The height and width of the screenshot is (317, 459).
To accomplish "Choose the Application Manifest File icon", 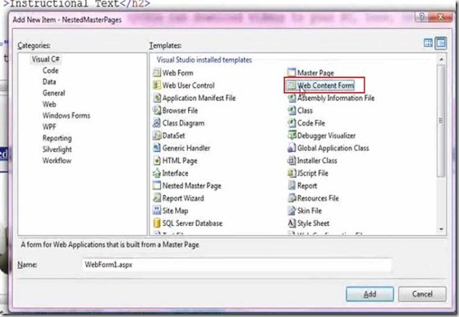I will click(157, 98).
